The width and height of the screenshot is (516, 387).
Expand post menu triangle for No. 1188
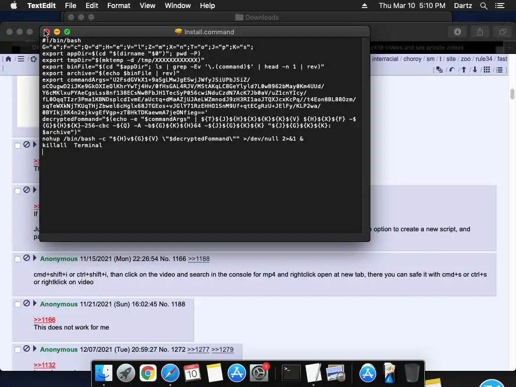pyautogui.click(x=35, y=303)
